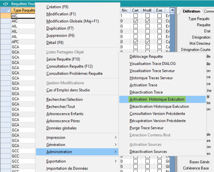Click the </> Requêtes window icon
The image size is (214, 172).
[5, 4]
